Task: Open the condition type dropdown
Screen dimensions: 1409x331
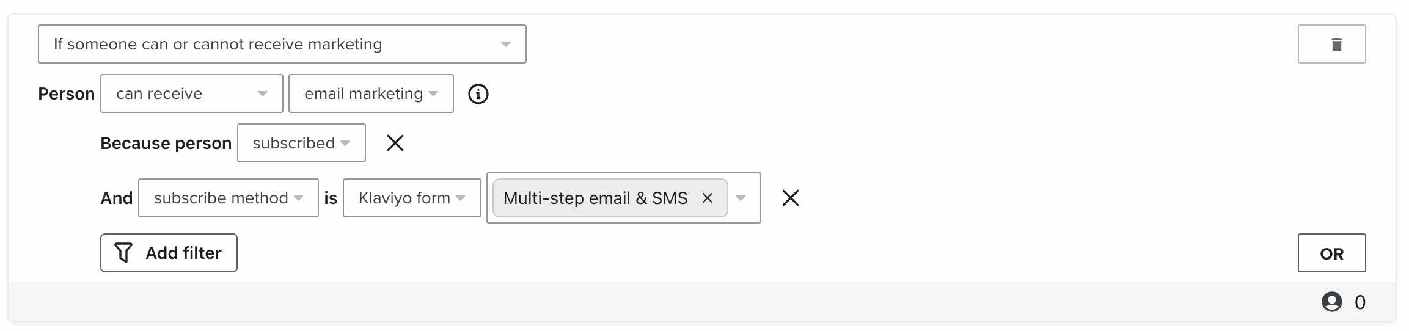Action: [282, 44]
